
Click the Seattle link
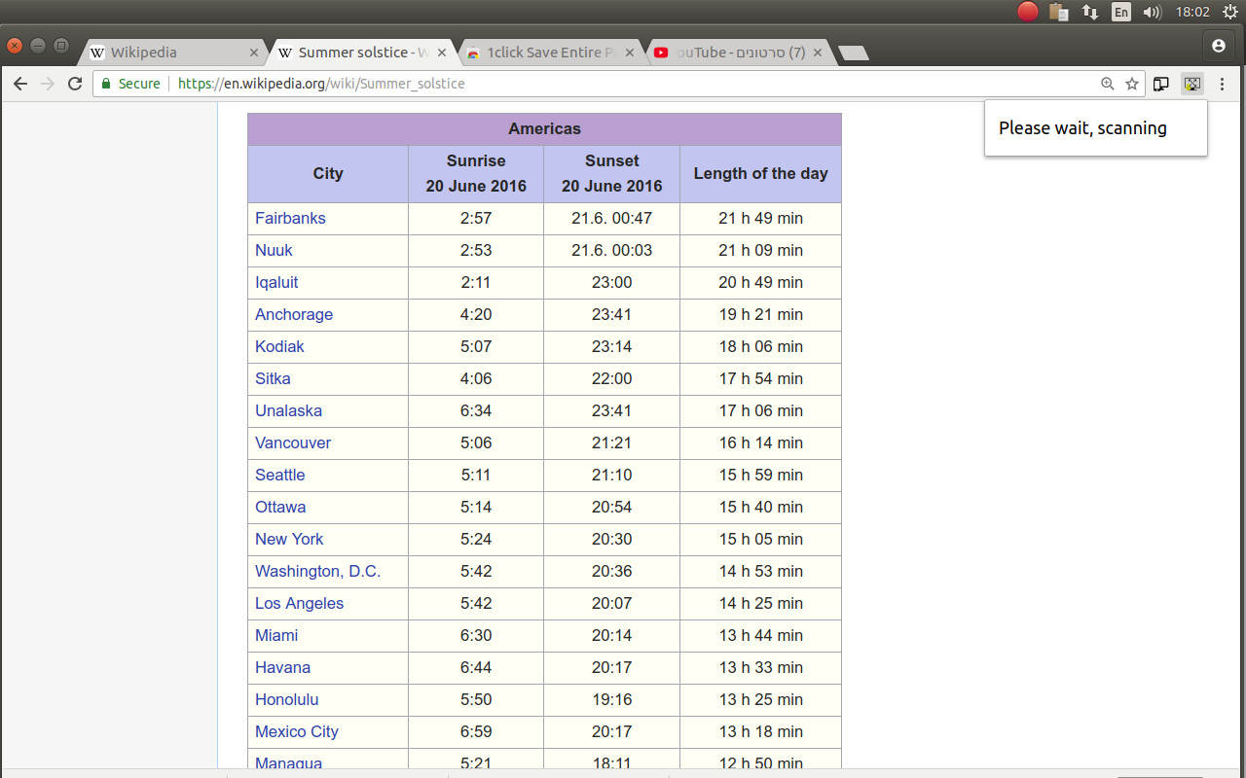[280, 475]
